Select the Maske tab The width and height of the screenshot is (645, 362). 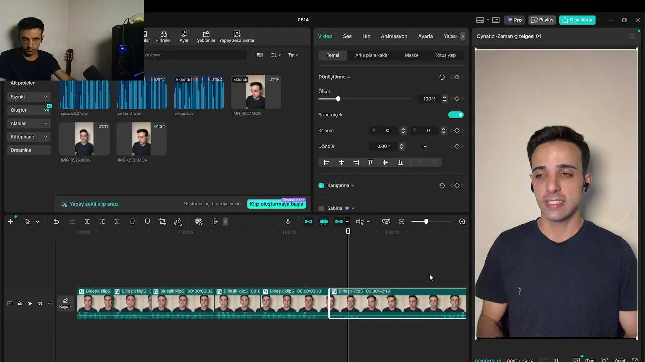[x=412, y=55]
